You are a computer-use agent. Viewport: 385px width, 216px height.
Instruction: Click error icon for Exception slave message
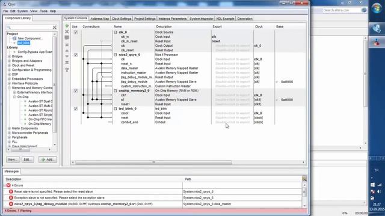tap(11, 197)
